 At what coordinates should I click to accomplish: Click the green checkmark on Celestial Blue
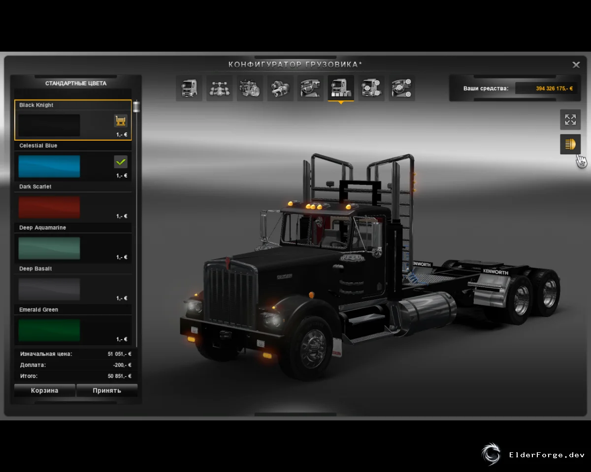point(121,161)
